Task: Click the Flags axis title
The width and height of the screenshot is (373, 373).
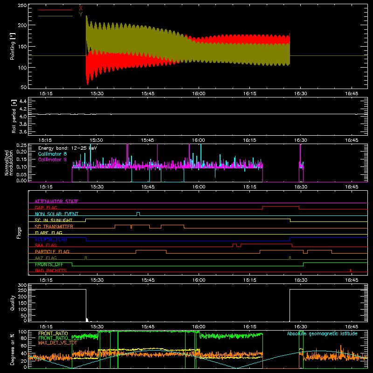Action: coord(19,233)
